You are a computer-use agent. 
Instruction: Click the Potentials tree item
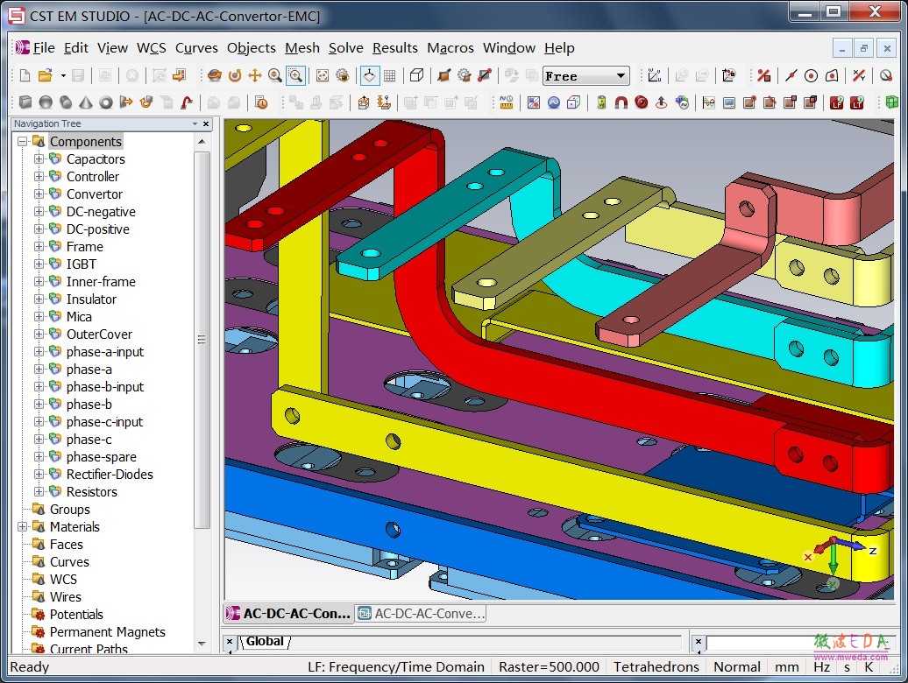76,615
